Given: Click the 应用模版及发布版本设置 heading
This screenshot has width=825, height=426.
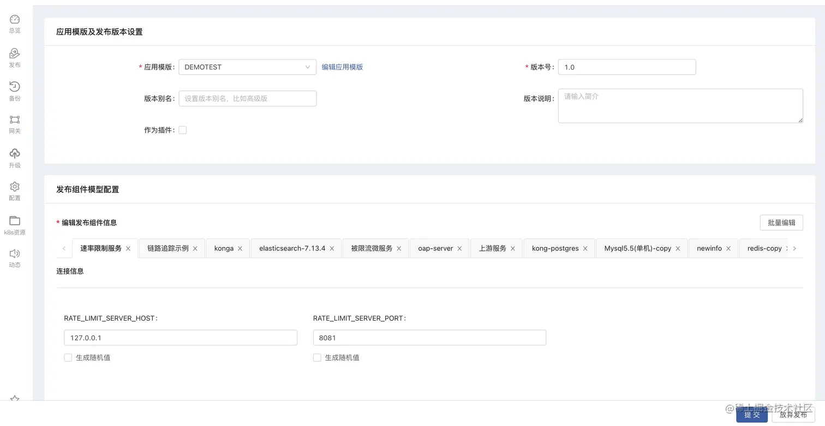Looking at the screenshot, I should 99,32.
